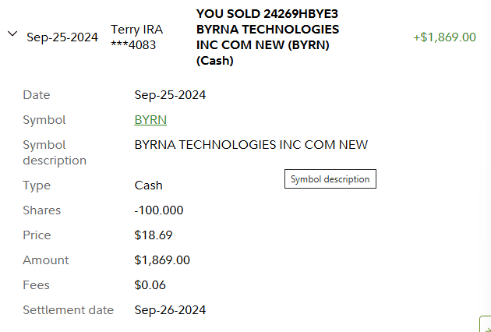
Task: Click the Shares value -100.000
Action: (159, 210)
